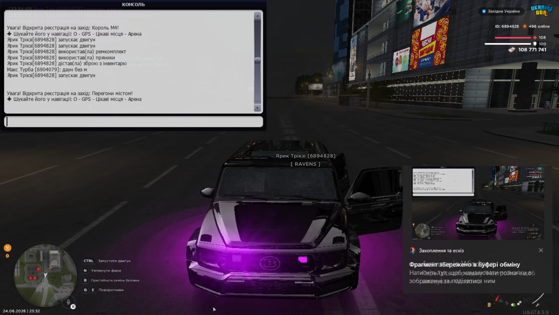Focus the console command input field

click(x=134, y=122)
